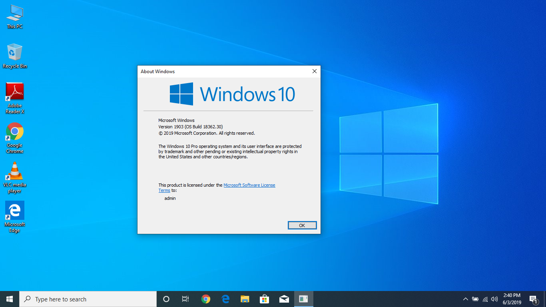Select the Google Chrome desktop shortcut
546x307 pixels.
[15, 138]
